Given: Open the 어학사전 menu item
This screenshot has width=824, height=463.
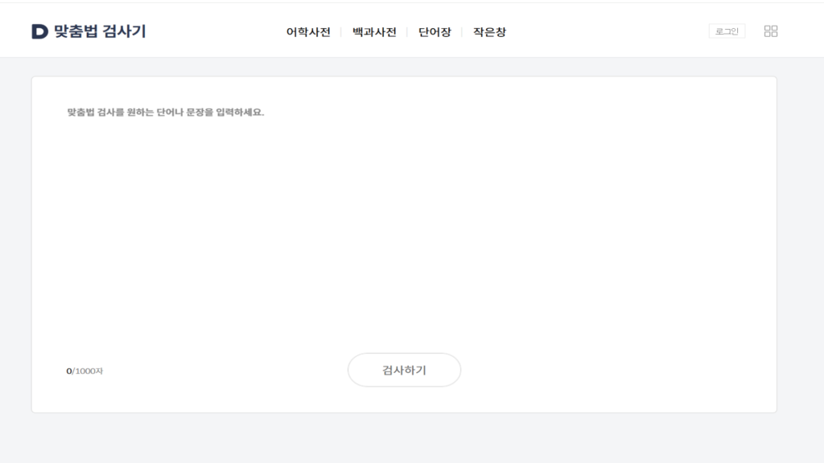Looking at the screenshot, I should click(308, 32).
